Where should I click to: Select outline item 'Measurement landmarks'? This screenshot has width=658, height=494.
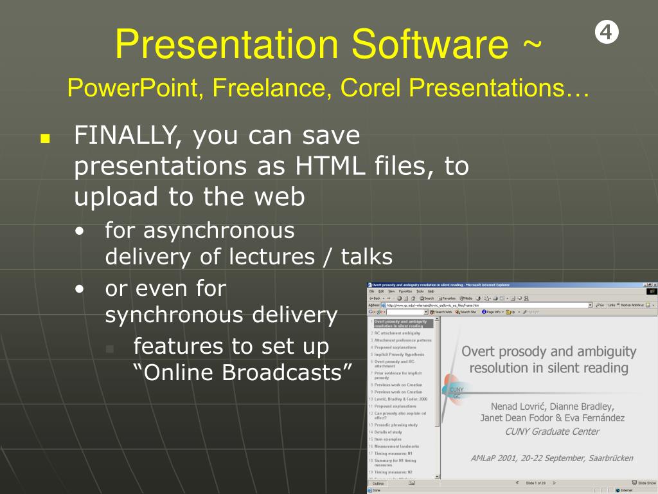click(396, 446)
